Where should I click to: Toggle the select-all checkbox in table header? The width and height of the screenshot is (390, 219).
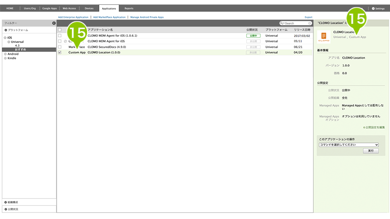click(60, 30)
